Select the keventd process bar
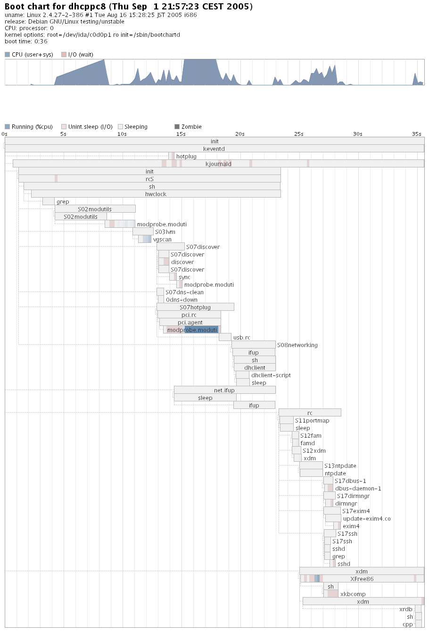This screenshot has height=632, width=429. click(214, 149)
